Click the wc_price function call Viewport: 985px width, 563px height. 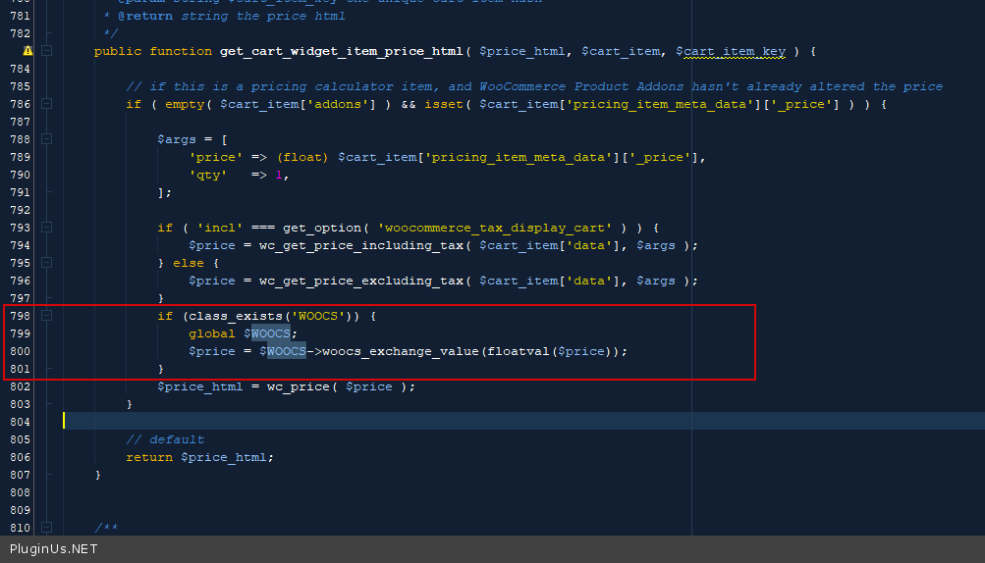pyautogui.click(x=296, y=386)
